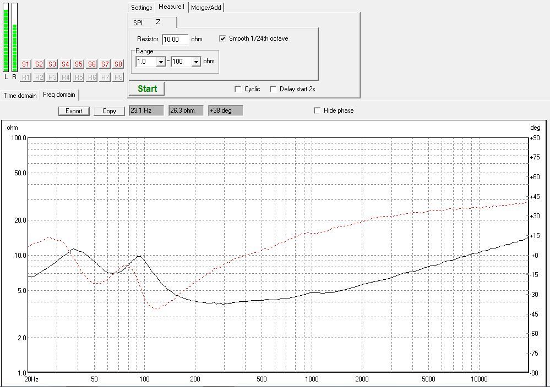Click the R8 reference slot button
Image resolution: width=550 pixels, height=387 pixels.
(x=118, y=77)
